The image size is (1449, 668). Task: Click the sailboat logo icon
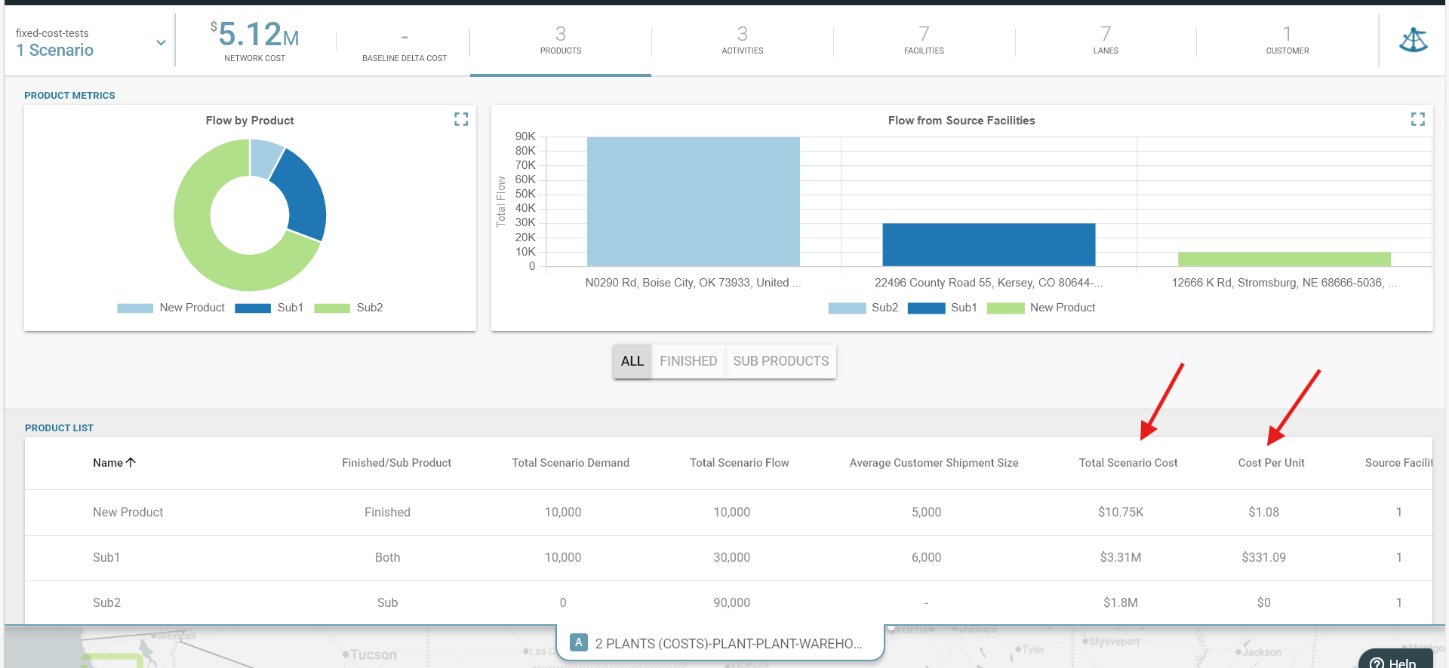pos(1413,40)
